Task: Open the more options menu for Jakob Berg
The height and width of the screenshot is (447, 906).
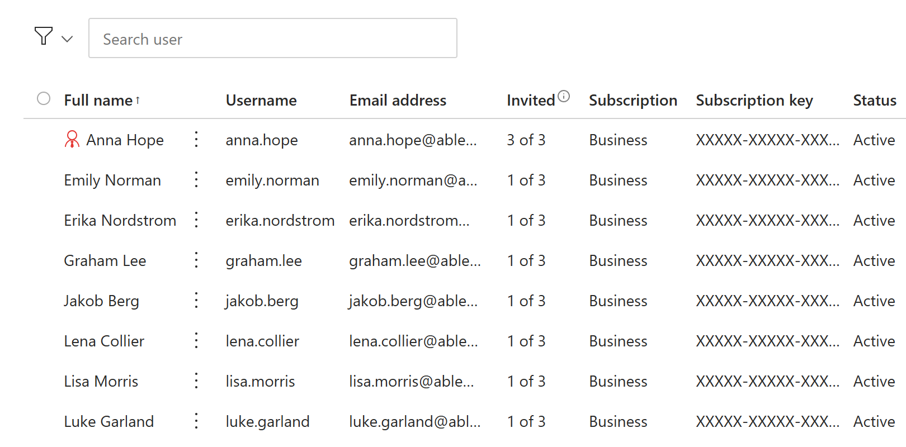Action: [196, 300]
